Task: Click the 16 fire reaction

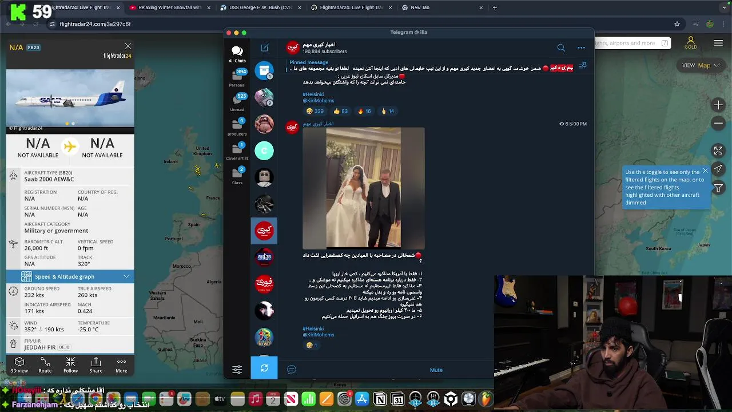Action: pyautogui.click(x=364, y=111)
